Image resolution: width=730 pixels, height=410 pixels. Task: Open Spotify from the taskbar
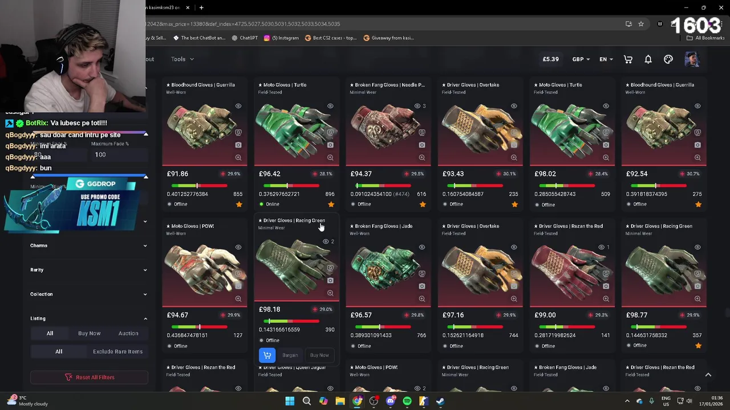[x=407, y=401]
